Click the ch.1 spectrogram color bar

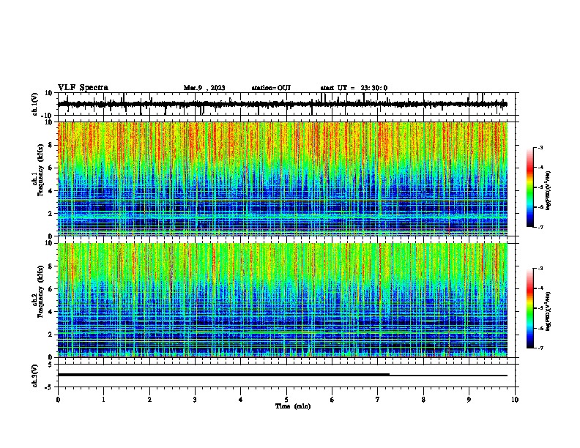[x=530, y=187]
